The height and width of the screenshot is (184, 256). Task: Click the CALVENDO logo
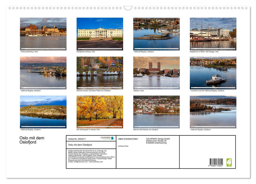pyautogui.click(x=107, y=138)
